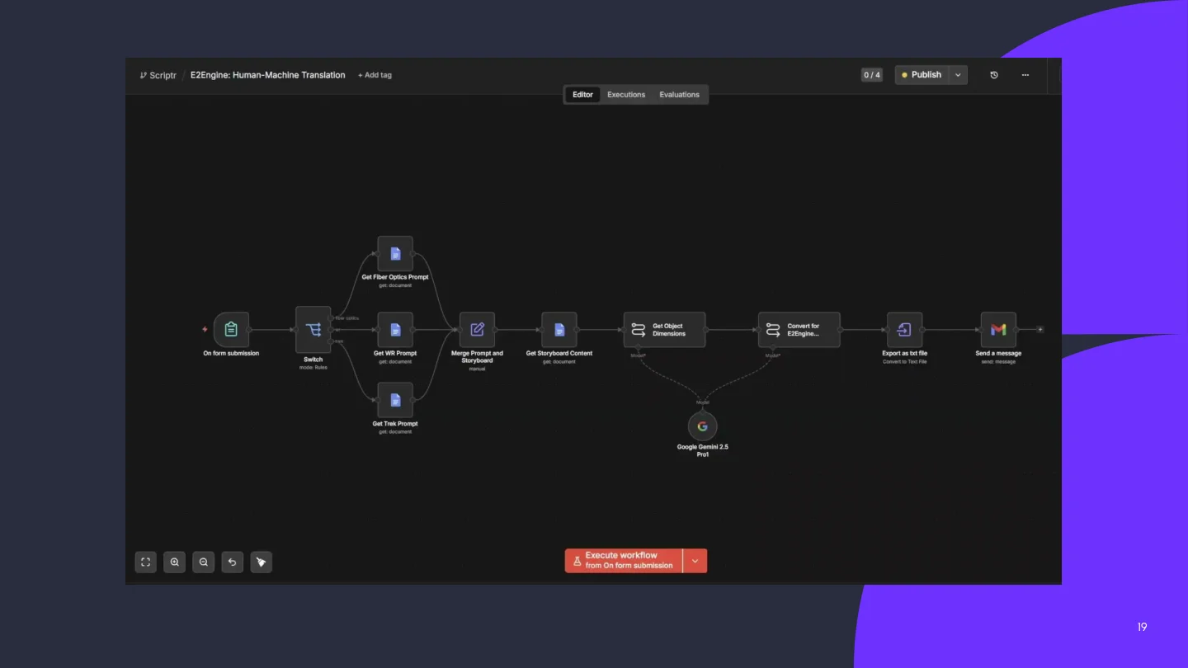
Task: Select the Gmail Send a message node
Action: 998,330
